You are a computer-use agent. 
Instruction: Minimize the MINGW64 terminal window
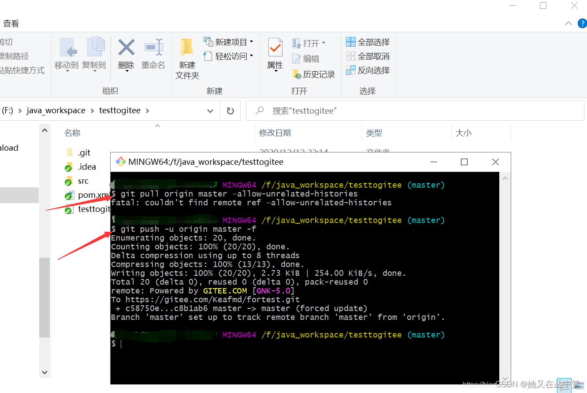pos(434,162)
